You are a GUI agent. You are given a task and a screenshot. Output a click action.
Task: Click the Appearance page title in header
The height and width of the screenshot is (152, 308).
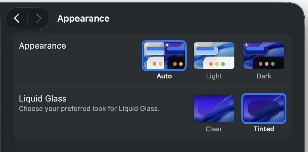tap(83, 19)
